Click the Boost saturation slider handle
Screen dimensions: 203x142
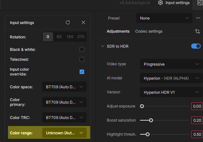(151, 120)
